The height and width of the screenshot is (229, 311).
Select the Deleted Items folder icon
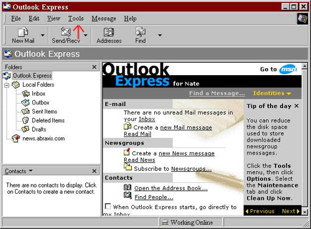coord(26,120)
